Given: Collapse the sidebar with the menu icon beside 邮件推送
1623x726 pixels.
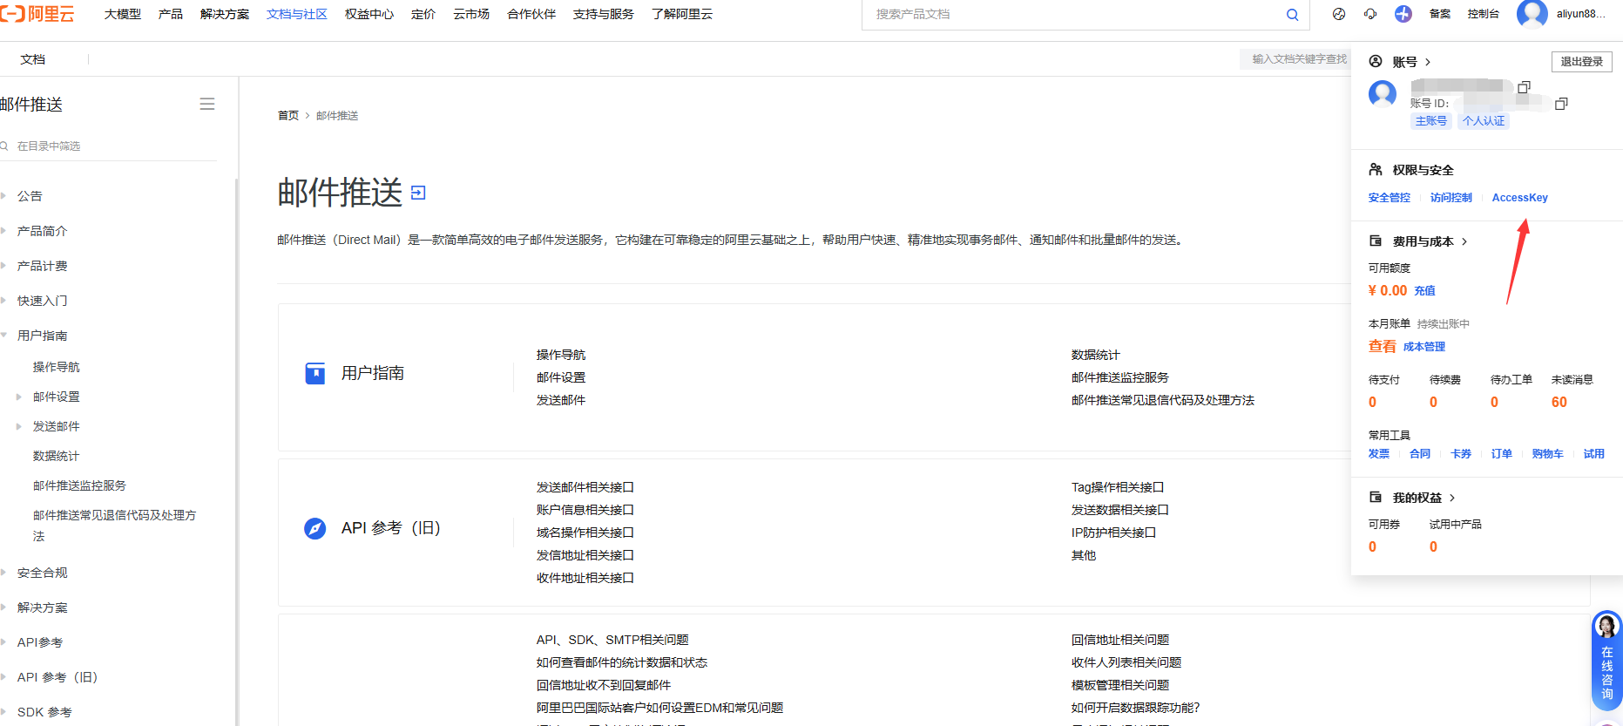Looking at the screenshot, I should tap(207, 104).
